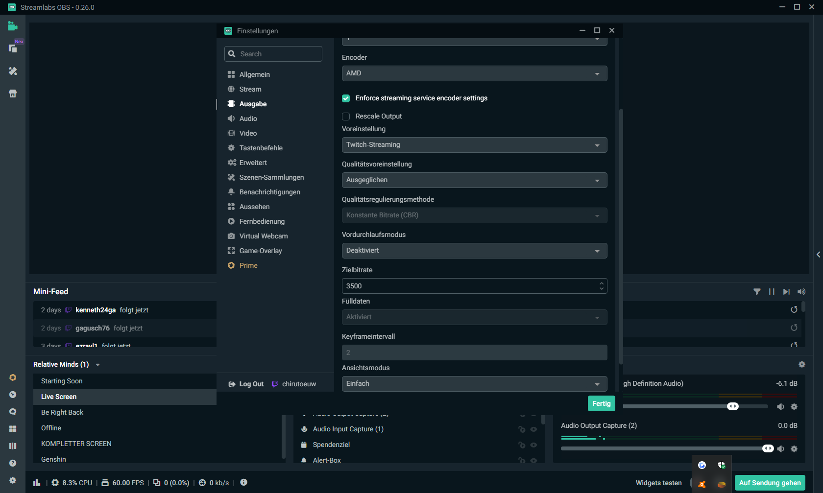Image resolution: width=823 pixels, height=493 pixels.
Task: Mute Audio Output Capture (2) in mixer
Action: point(781,449)
